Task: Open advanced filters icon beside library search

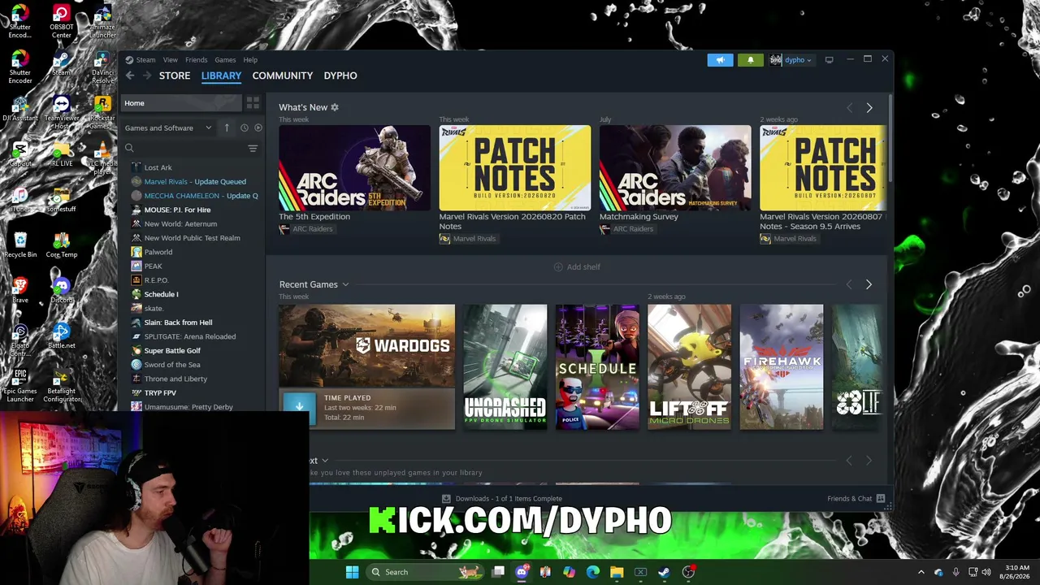Action: (x=253, y=148)
